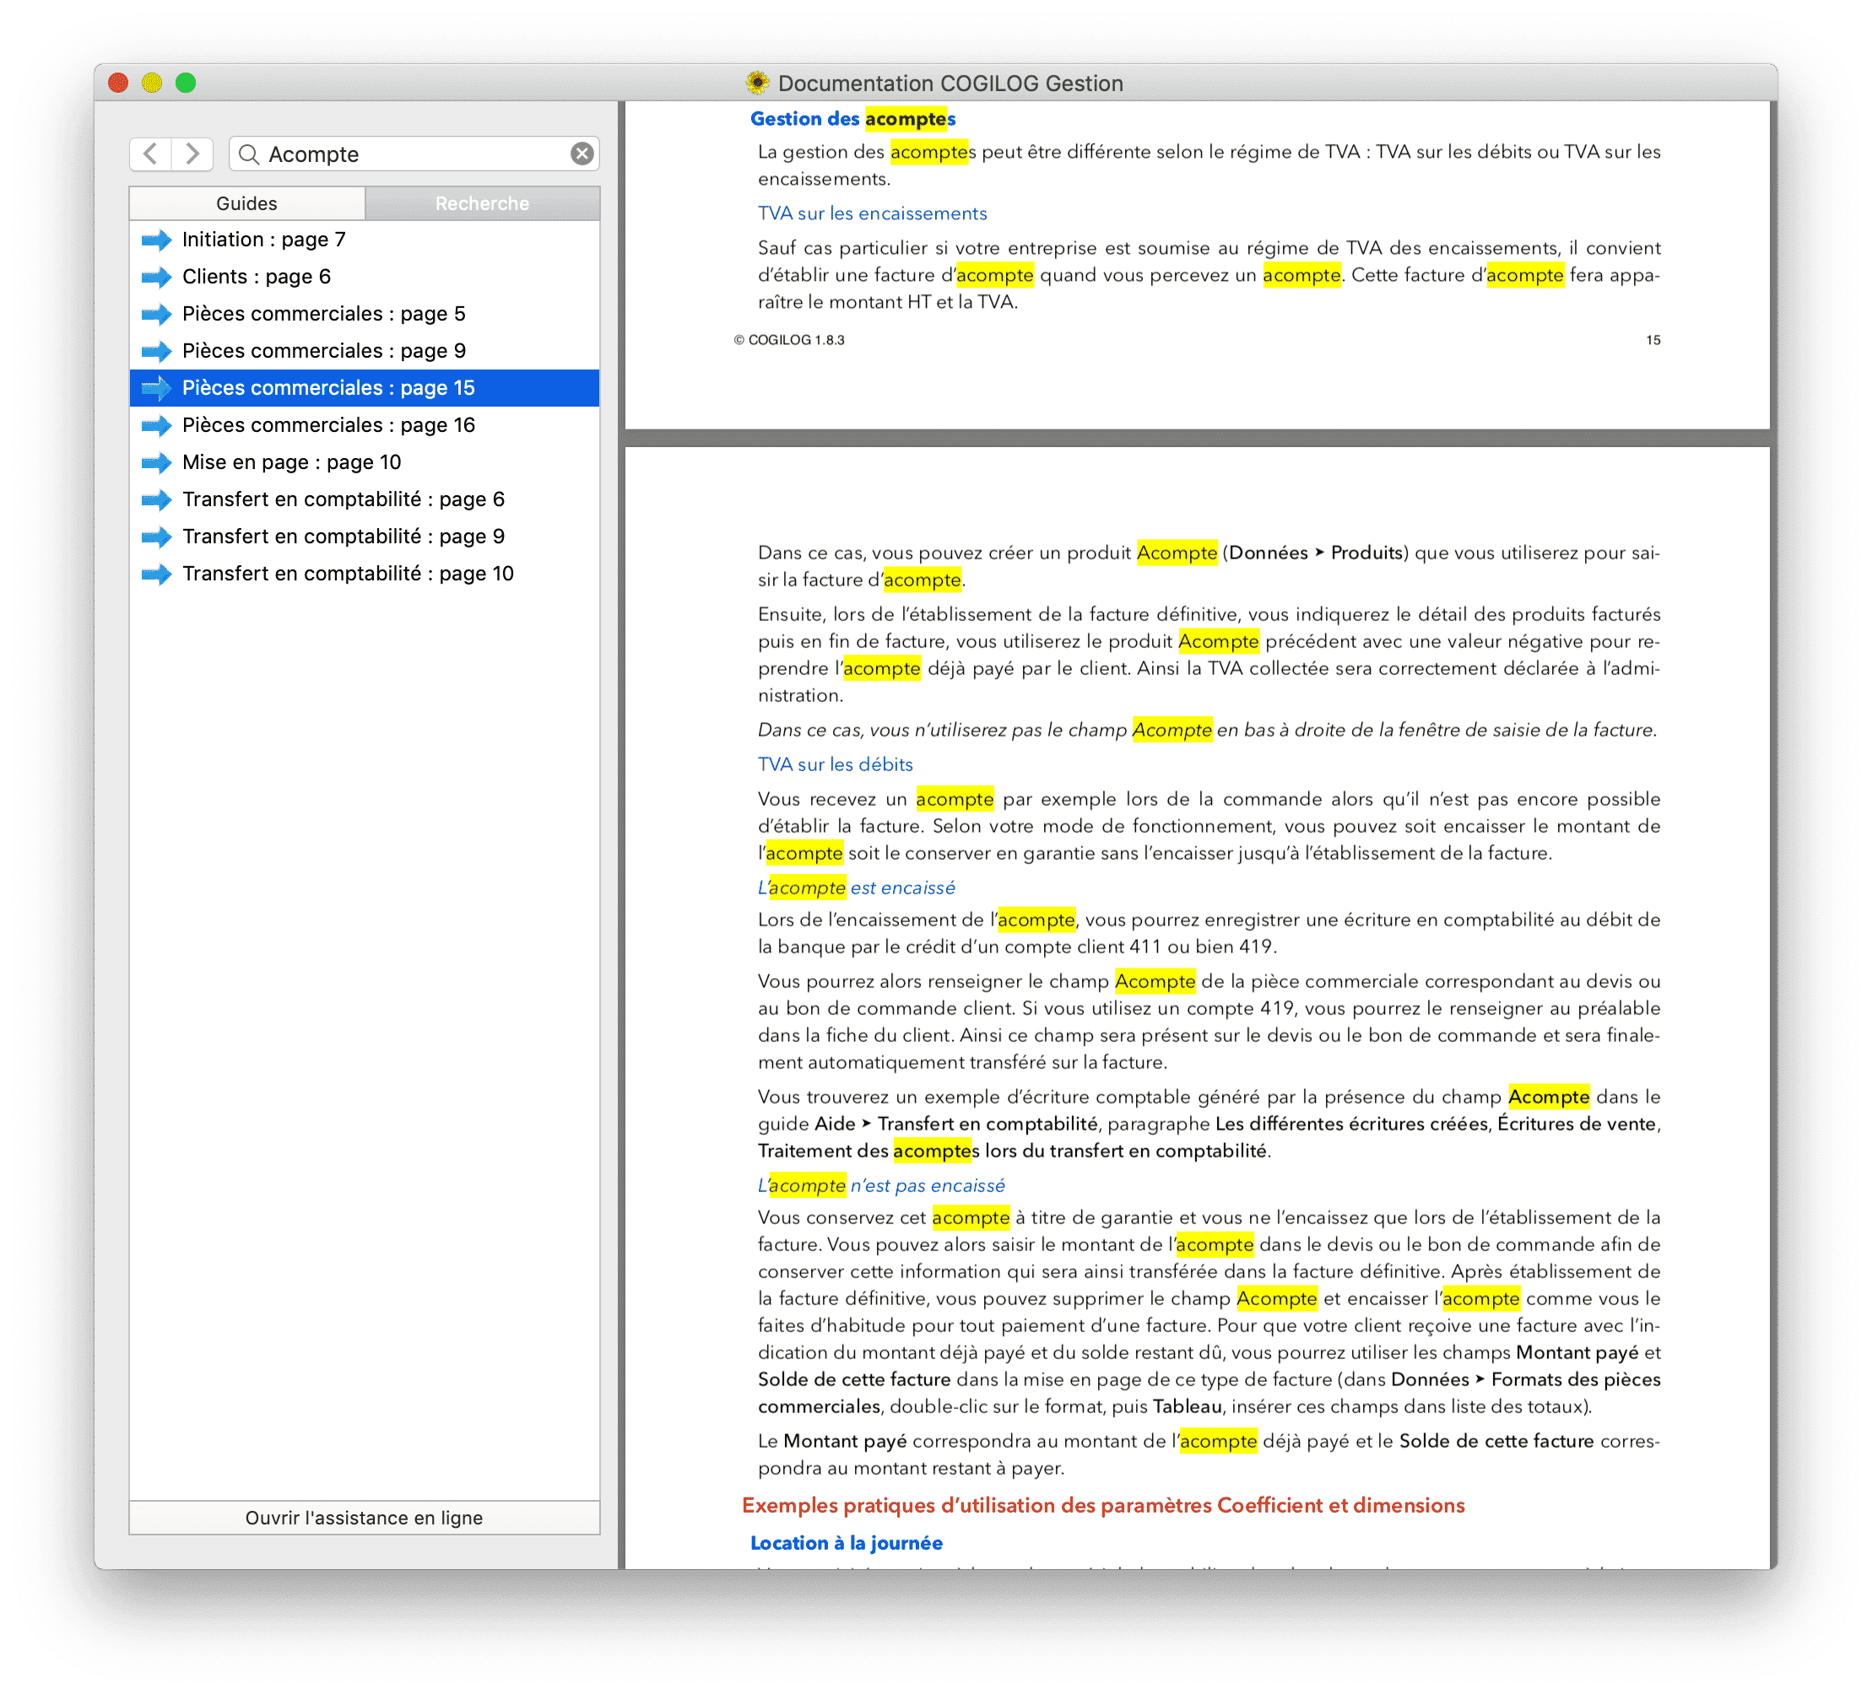The width and height of the screenshot is (1872, 1694).
Task: Go back with the left chevron button
Action: [x=150, y=154]
